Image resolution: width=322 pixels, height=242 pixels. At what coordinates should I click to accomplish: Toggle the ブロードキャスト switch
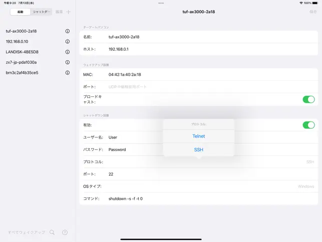(x=308, y=99)
